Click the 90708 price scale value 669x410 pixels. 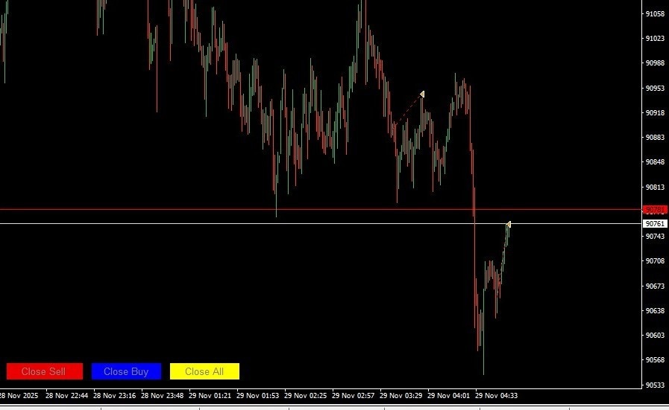[x=655, y=261]
